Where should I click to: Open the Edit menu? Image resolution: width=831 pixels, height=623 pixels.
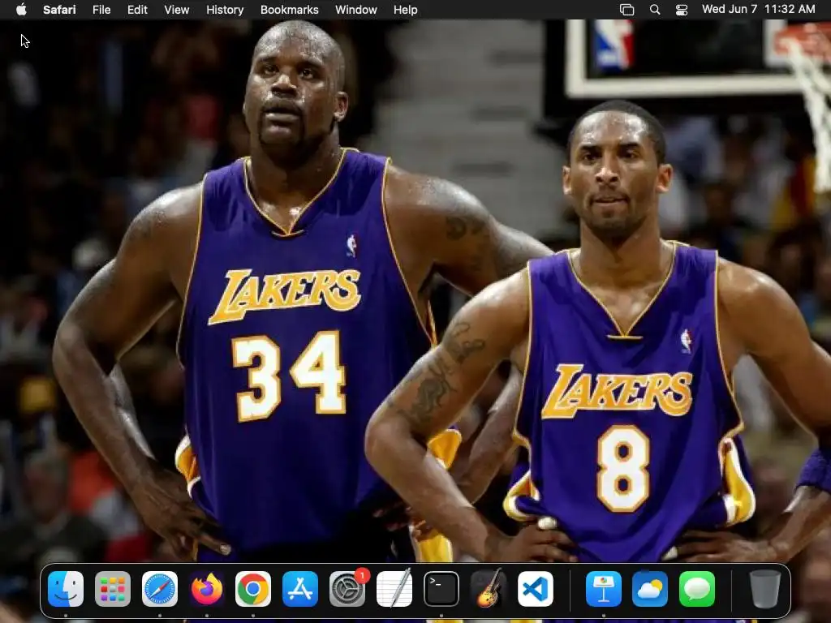137,10
